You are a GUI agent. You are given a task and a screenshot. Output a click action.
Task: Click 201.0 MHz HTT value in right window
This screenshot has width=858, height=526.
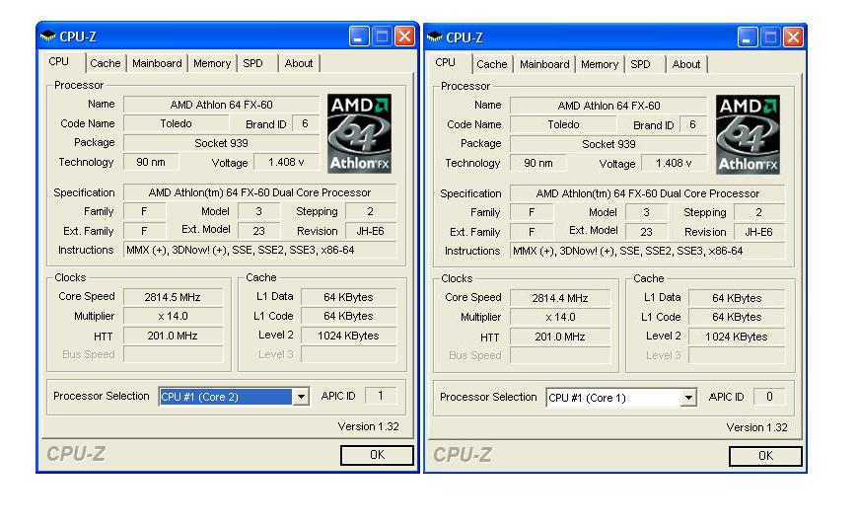click(560, 338)
